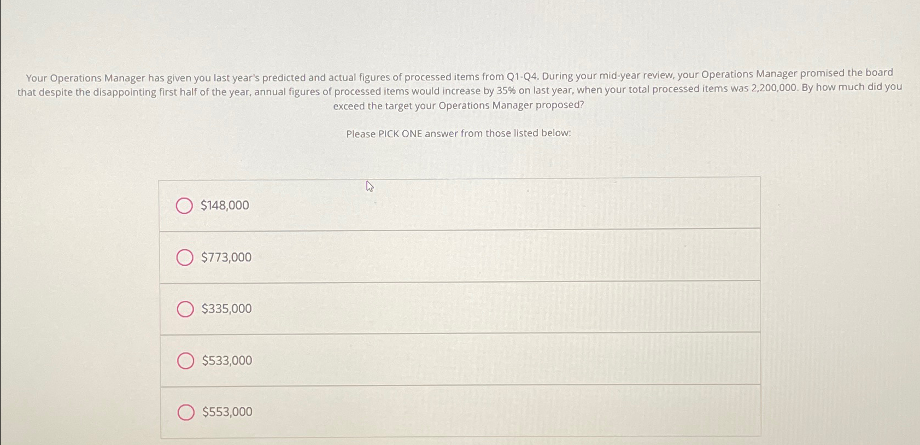Click the $533,000 answer label text

[227, 360]
